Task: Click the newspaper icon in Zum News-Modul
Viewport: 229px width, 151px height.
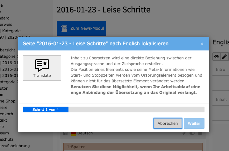Action: (64, 28)
